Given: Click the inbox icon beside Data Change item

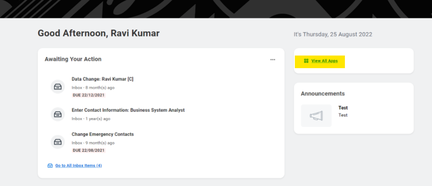Looking at the screenshot, I should pos(58,87).
